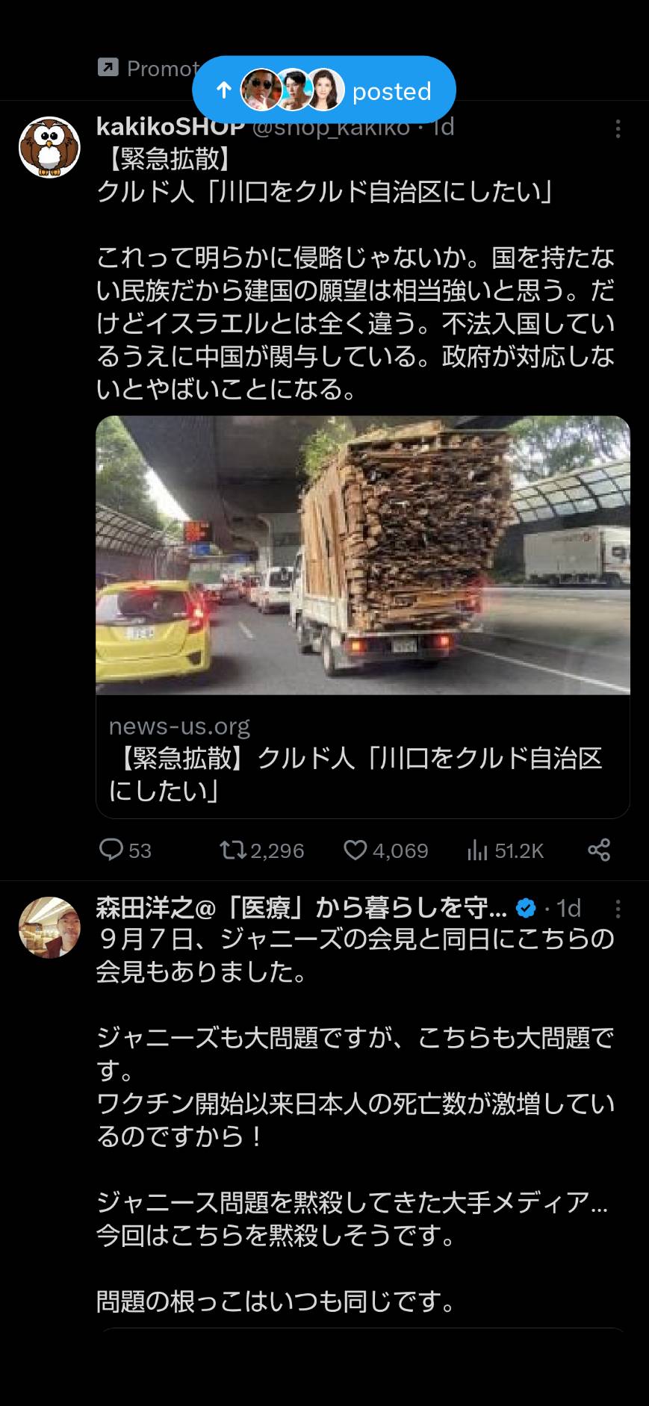The image size is (649, 1406).
Task: Open more options menu for 森田洋之 post
Action: point(618,909)
